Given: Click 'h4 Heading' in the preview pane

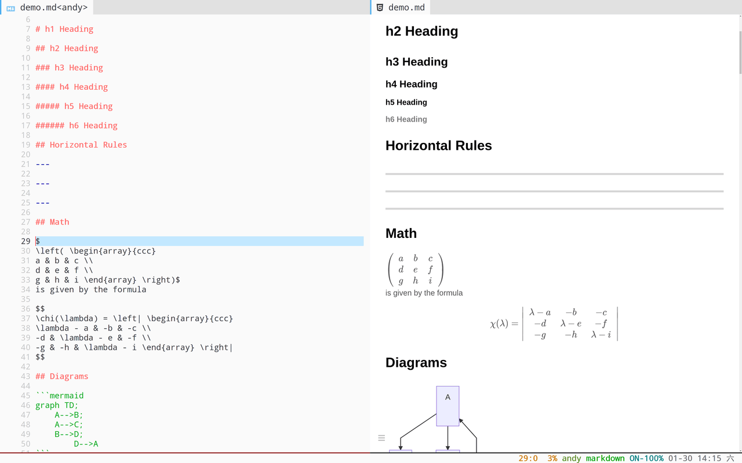Looking at the screenshot, I should 412,84.
